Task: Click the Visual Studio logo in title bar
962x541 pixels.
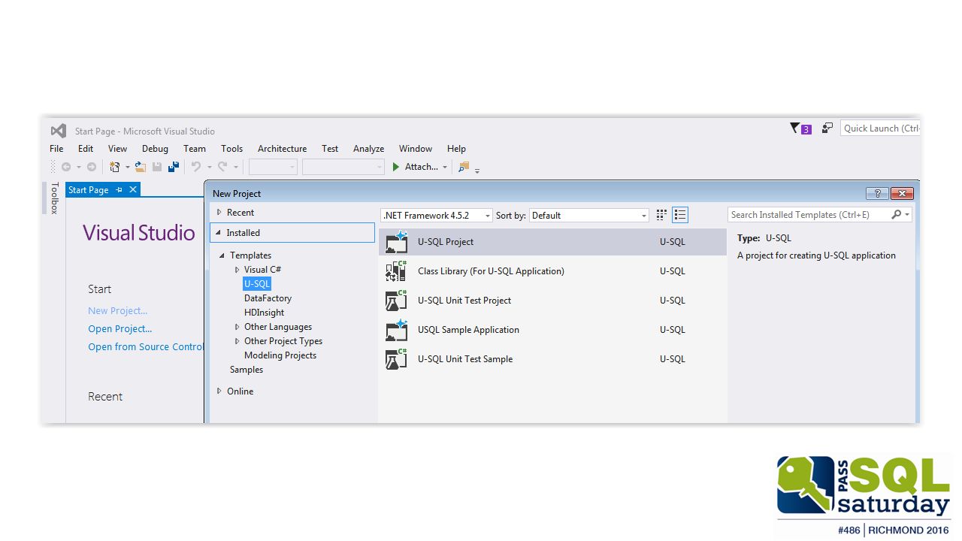Action: (58, 131)
